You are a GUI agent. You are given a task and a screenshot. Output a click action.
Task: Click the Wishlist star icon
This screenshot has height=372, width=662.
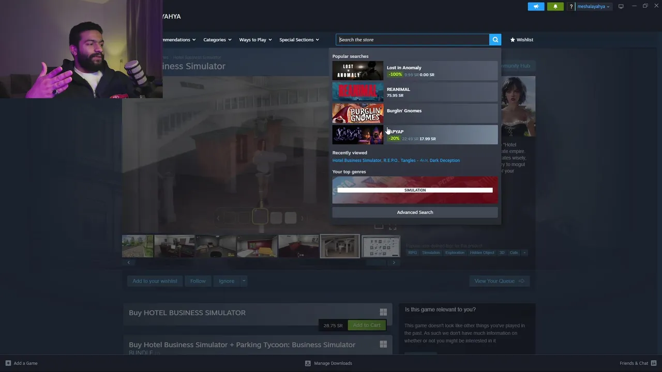(513, 40)
